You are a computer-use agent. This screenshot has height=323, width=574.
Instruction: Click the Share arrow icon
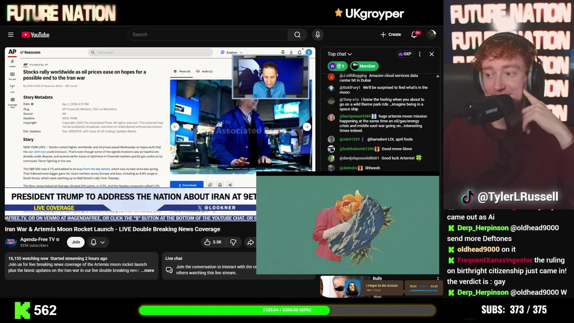coord(250,242)
